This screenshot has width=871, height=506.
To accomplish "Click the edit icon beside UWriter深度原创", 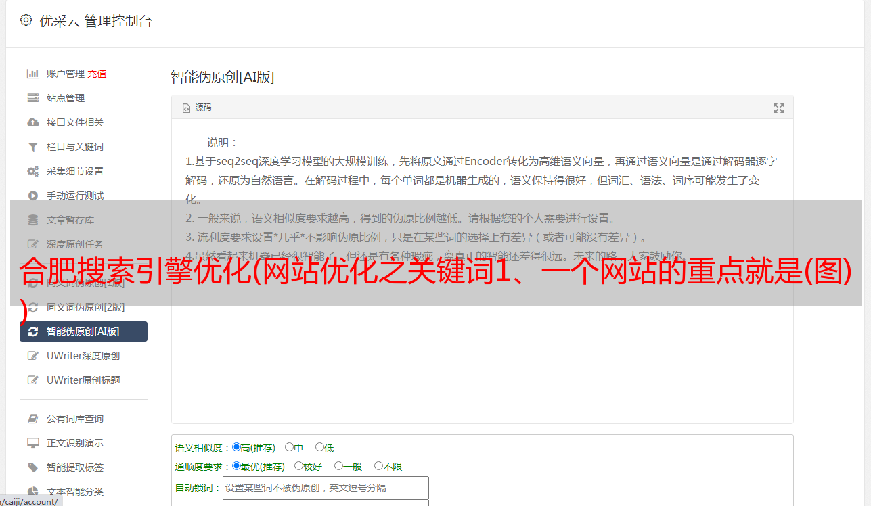I will coord(32,356).
